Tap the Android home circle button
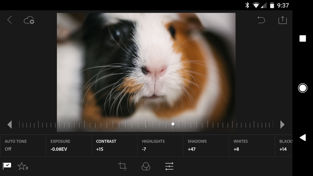Image resolution: width=313 pixels, height=176 pixels. (x=303, y=88)
